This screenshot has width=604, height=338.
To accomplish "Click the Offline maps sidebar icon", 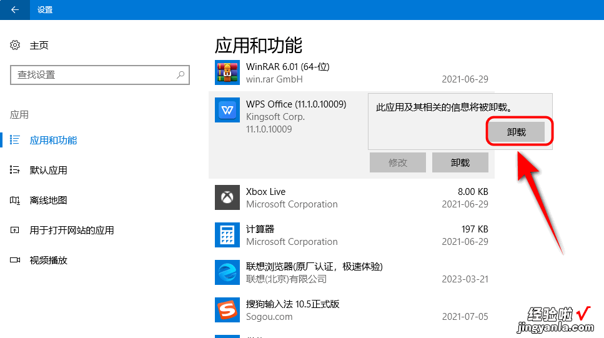I will [x=14, y=200].
